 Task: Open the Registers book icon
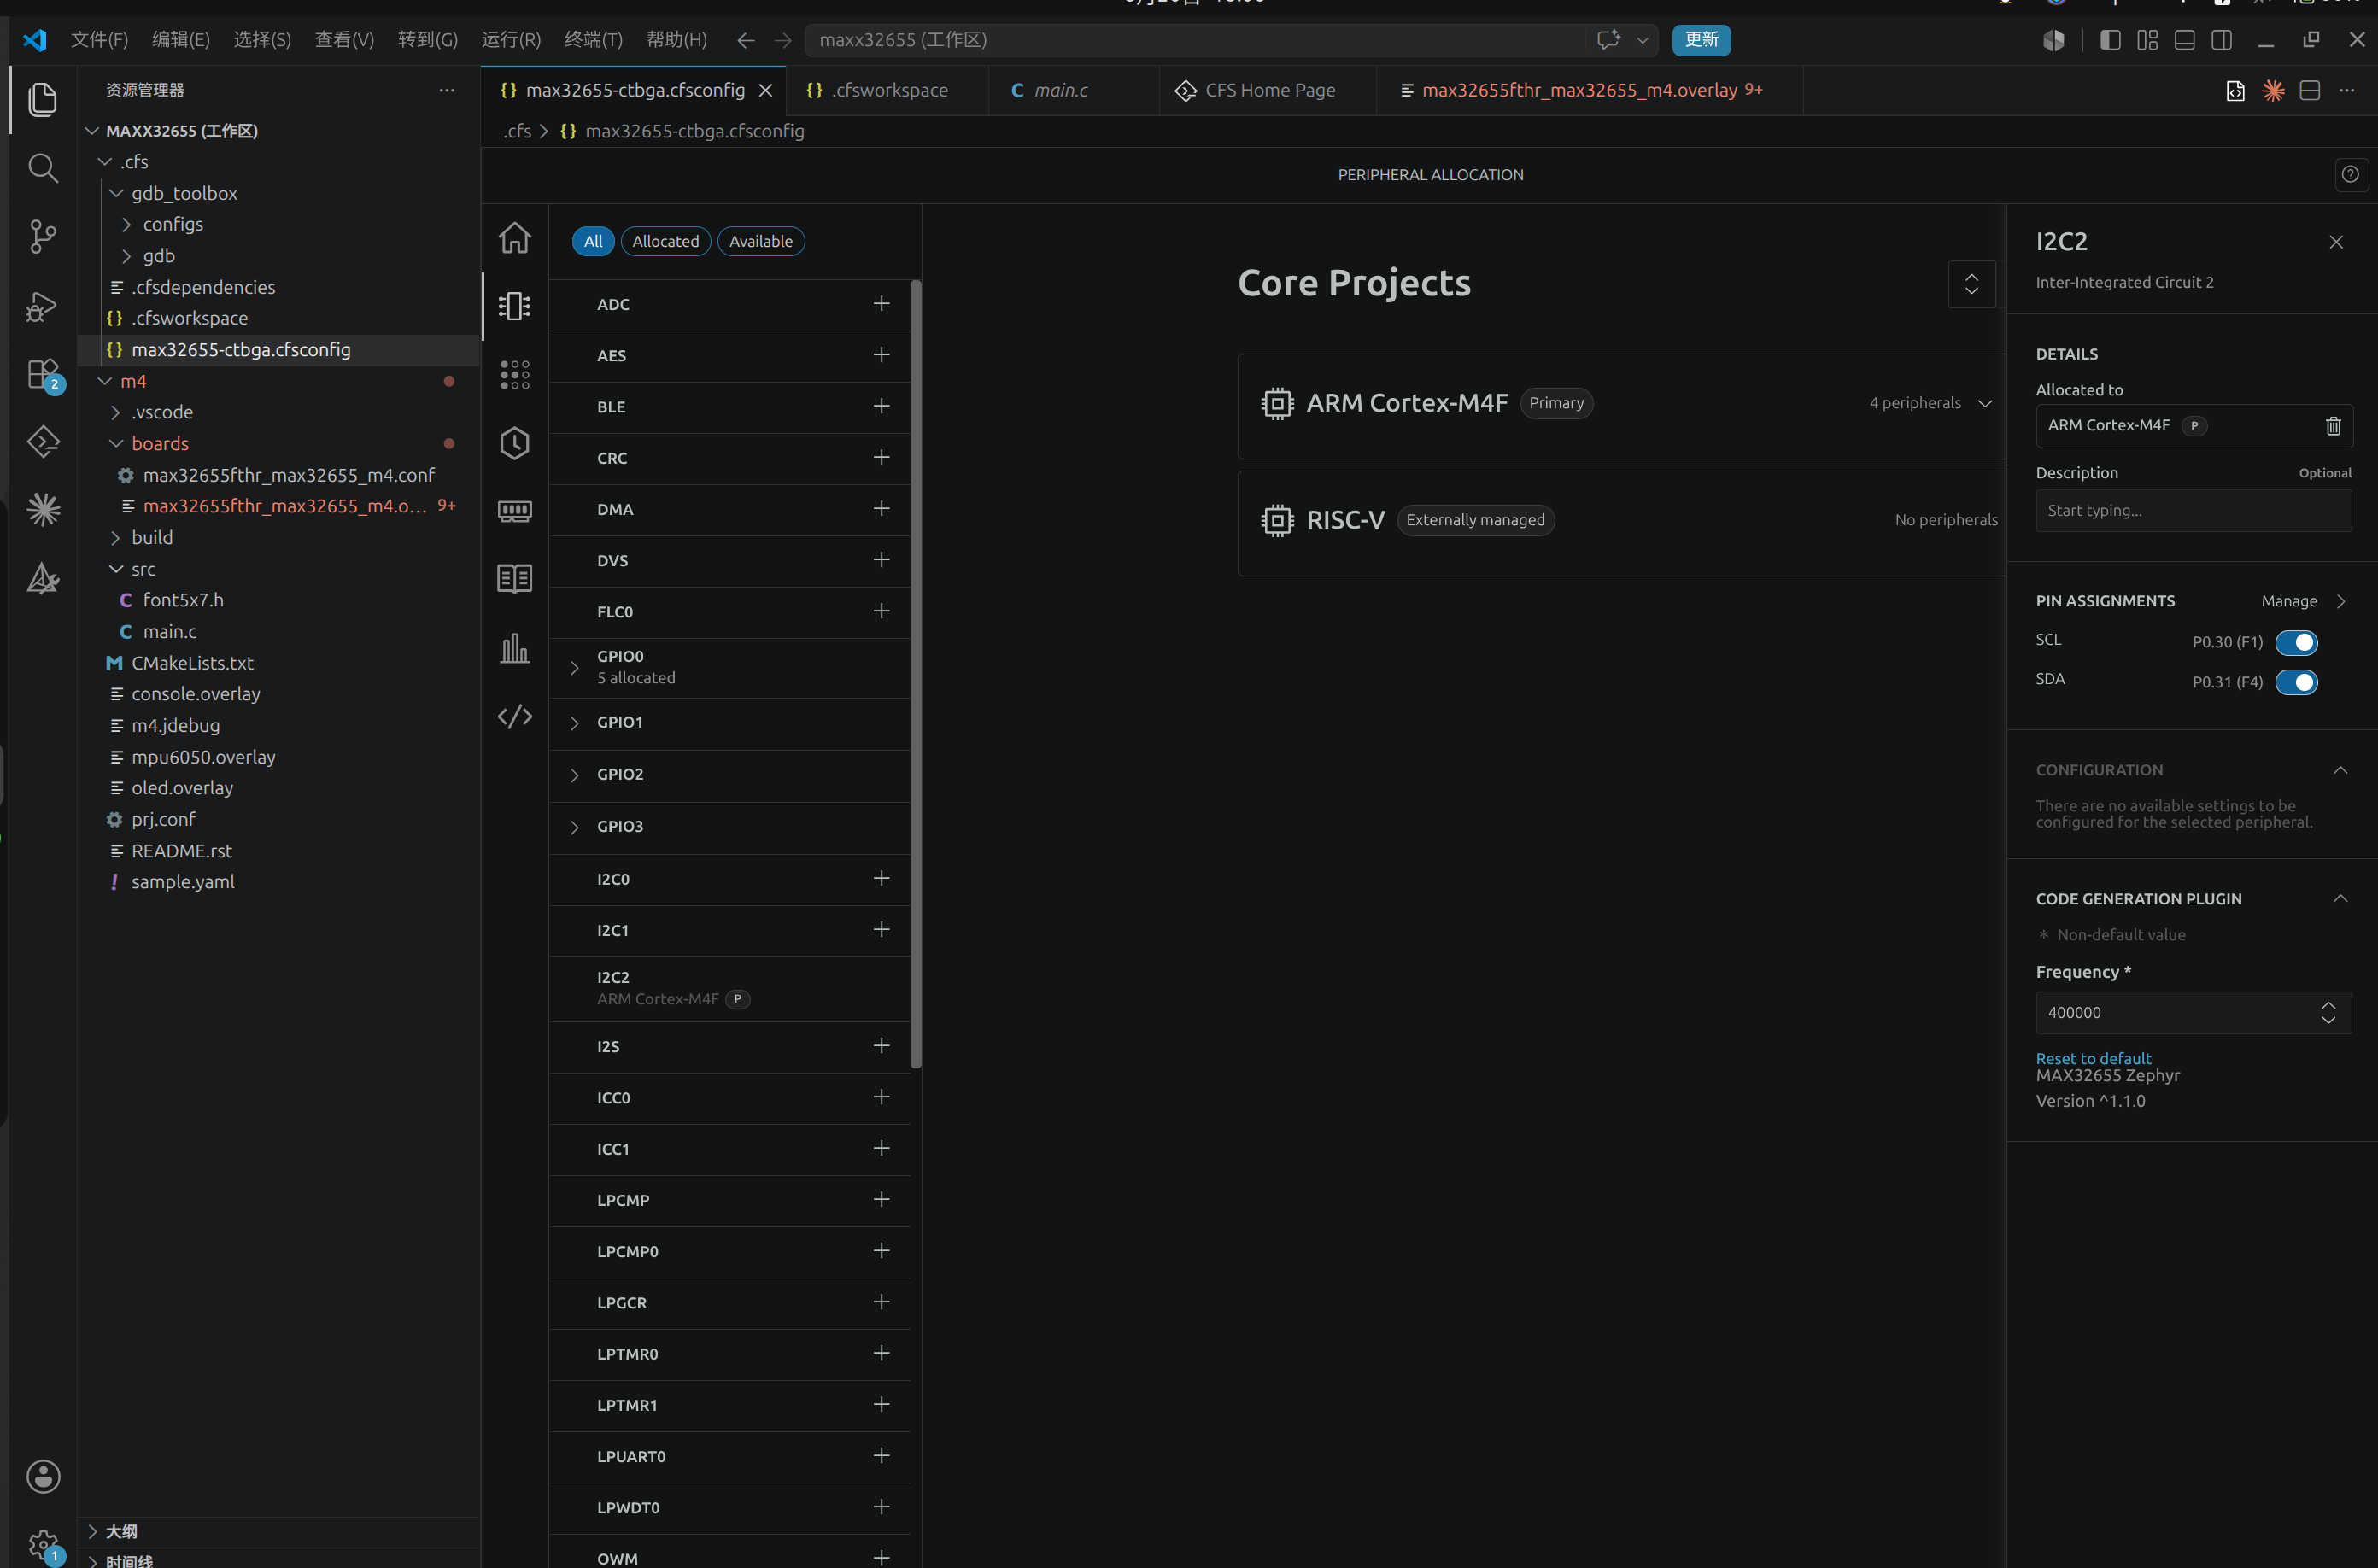point(515,579)
